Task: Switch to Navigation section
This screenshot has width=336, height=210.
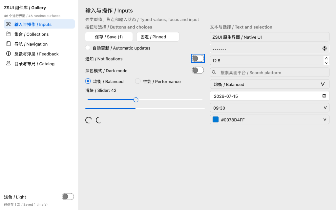Action: (39, 44)
